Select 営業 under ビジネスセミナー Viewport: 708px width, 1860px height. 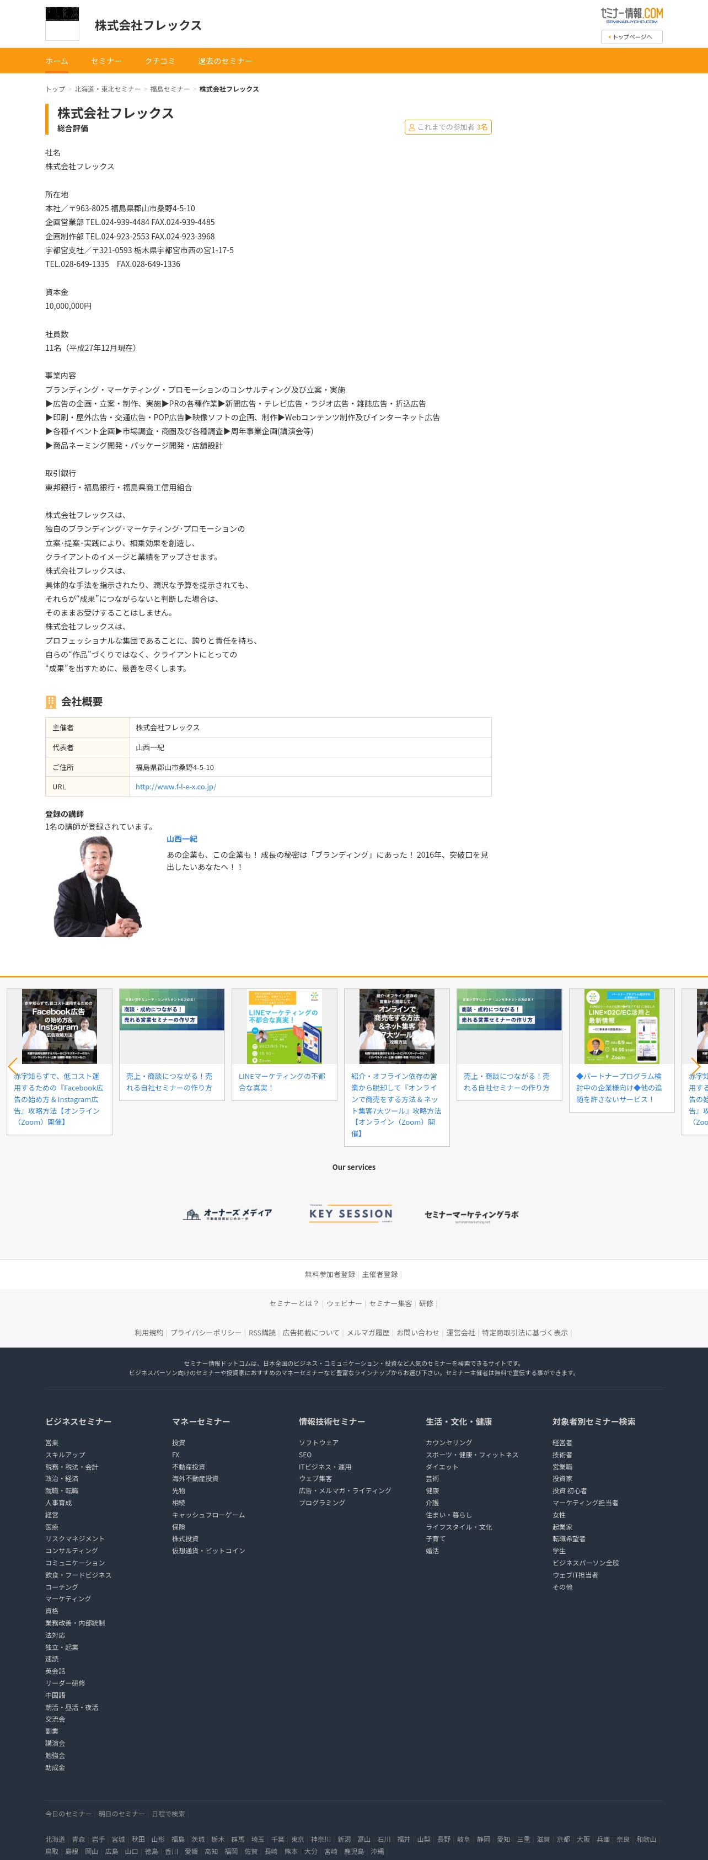[52, 1442]
